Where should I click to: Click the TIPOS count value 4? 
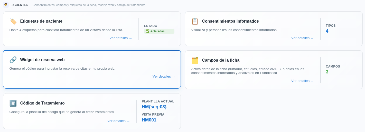[327, 31]
